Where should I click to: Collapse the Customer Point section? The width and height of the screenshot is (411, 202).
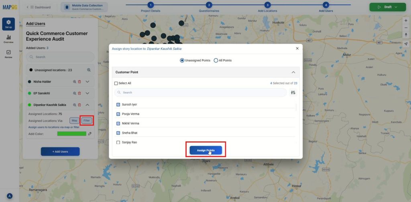293,72
